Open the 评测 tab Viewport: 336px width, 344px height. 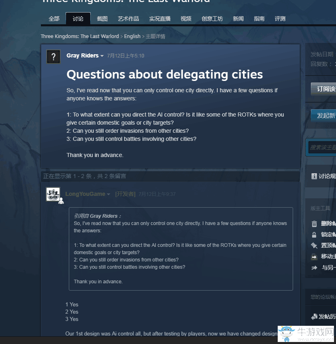(280, 19)
